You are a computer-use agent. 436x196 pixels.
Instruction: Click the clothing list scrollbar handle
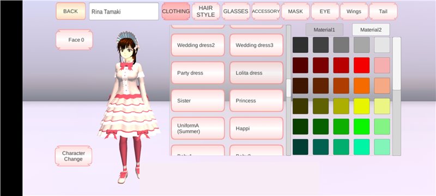[x=289, y=88]
